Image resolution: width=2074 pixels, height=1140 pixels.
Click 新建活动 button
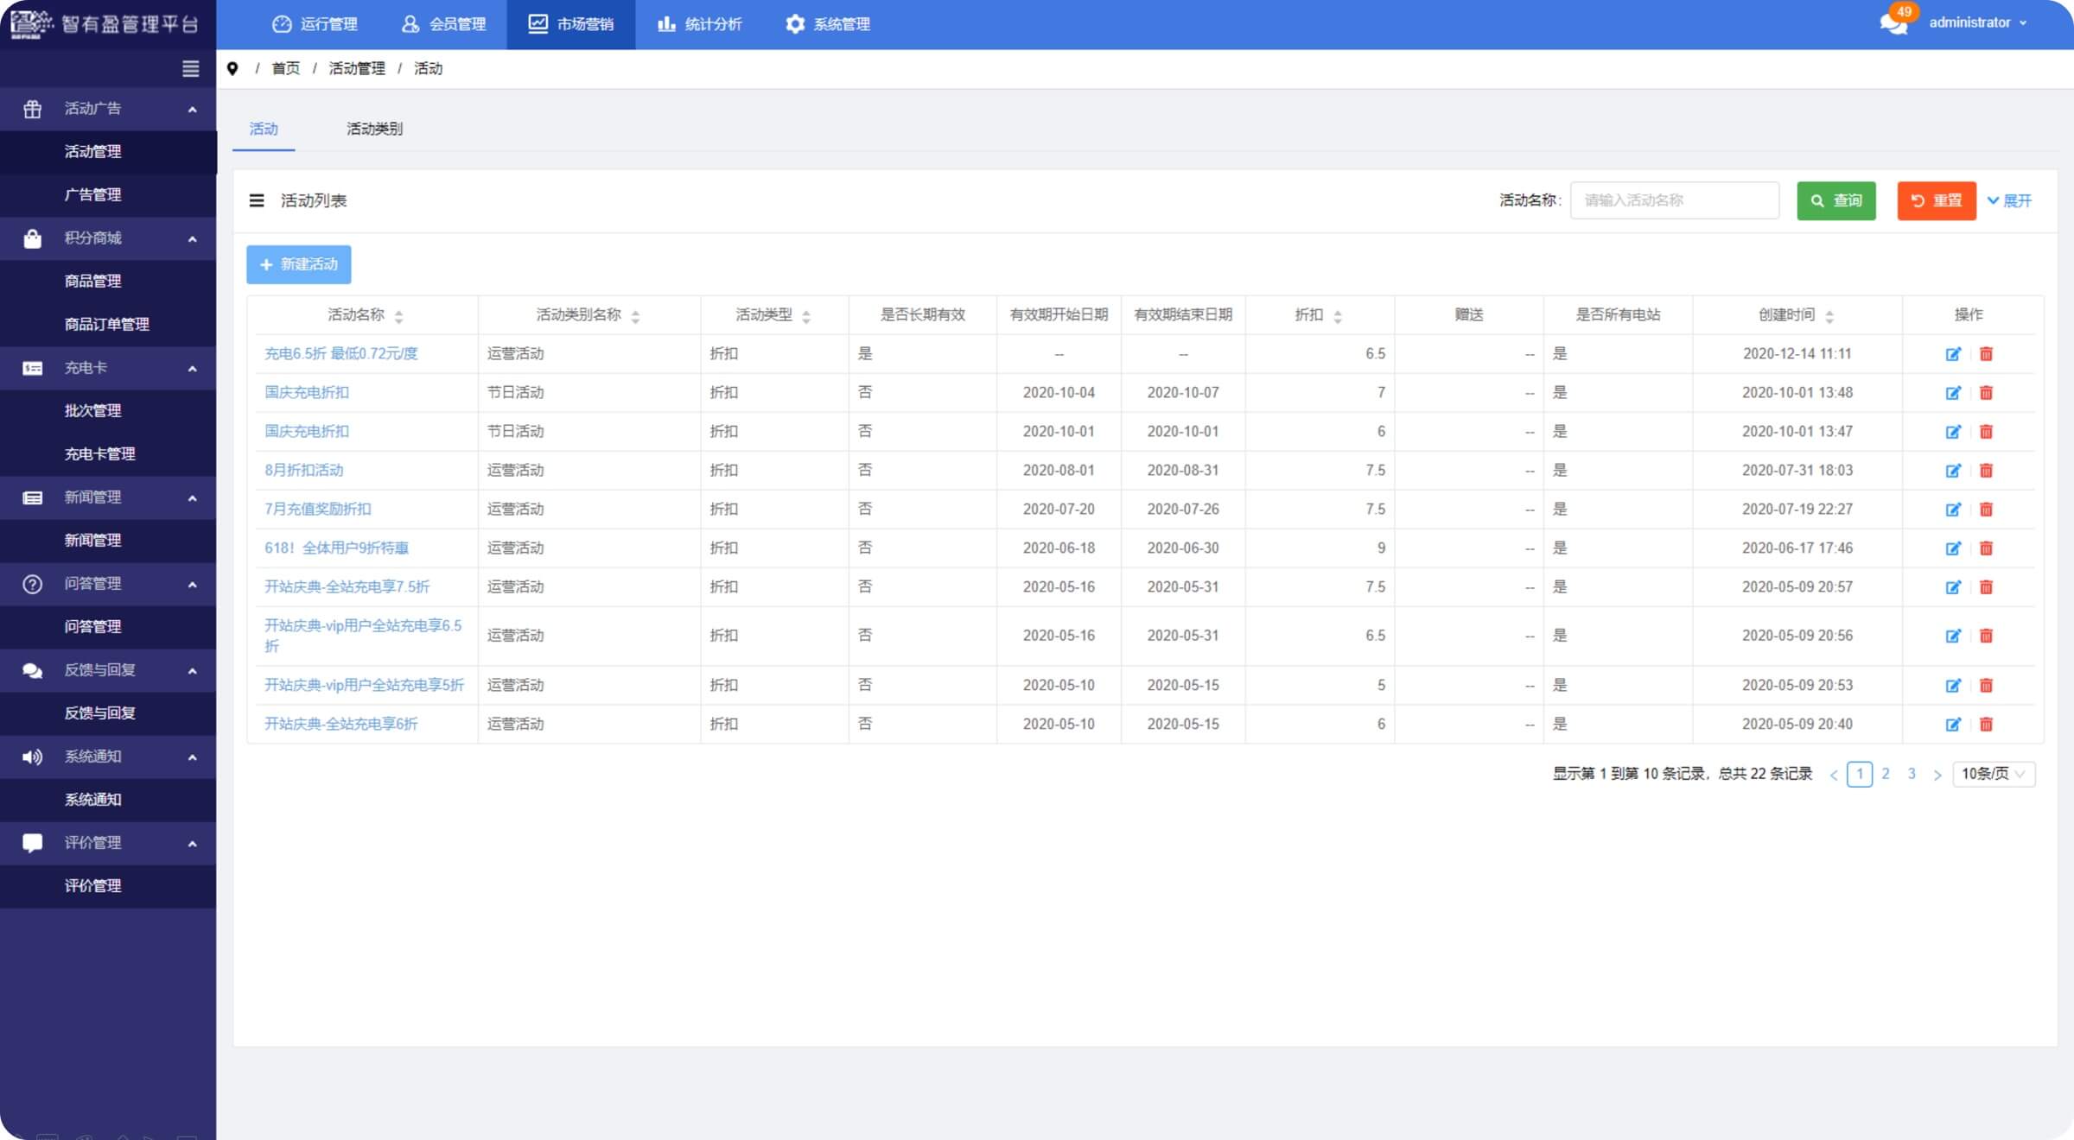click(299, 264)
